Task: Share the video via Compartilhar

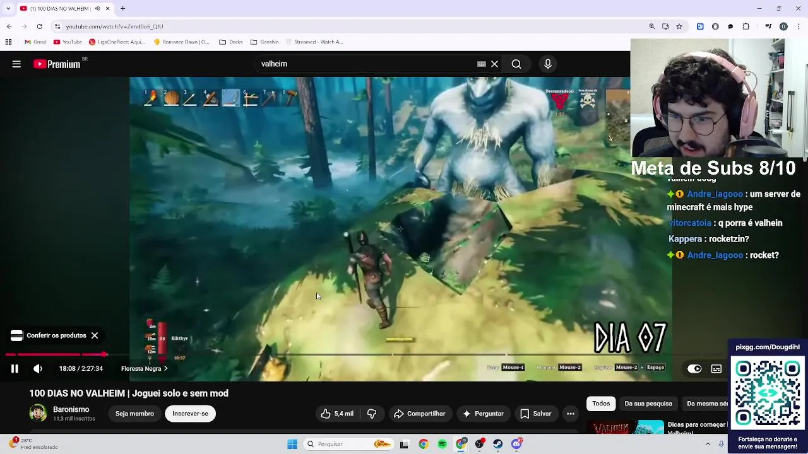Action: (x=419, y=414)
